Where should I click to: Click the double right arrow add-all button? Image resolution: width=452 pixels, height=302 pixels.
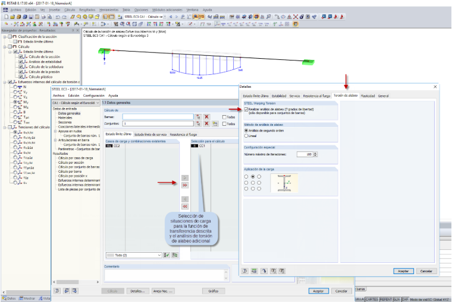tap(185, 185)
